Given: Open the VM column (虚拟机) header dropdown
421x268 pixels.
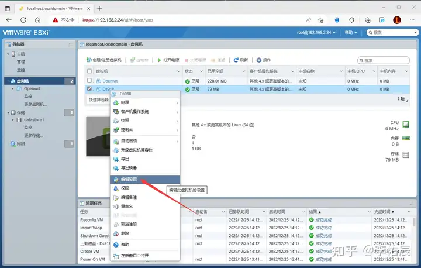Looking at the screenshot, I should [178, 71].
